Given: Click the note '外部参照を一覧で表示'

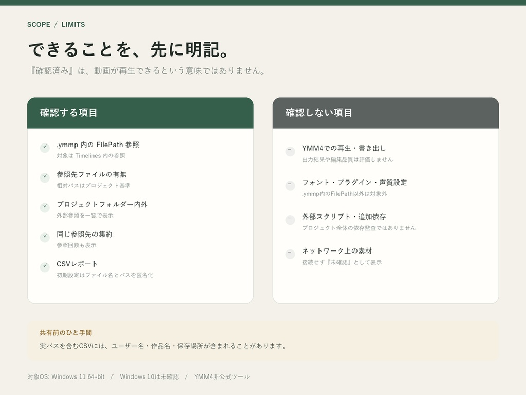Looking at the screenshot, I should tap(85, 216).
